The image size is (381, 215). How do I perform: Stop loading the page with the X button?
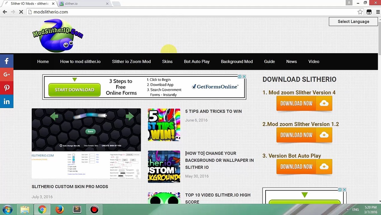(21, 12)
